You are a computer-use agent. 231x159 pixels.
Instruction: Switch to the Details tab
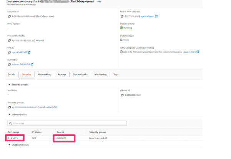12,74
